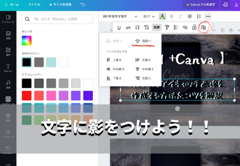Open the share people icon
This screenshot has height=166, width=240.
(x=225, y=4)
